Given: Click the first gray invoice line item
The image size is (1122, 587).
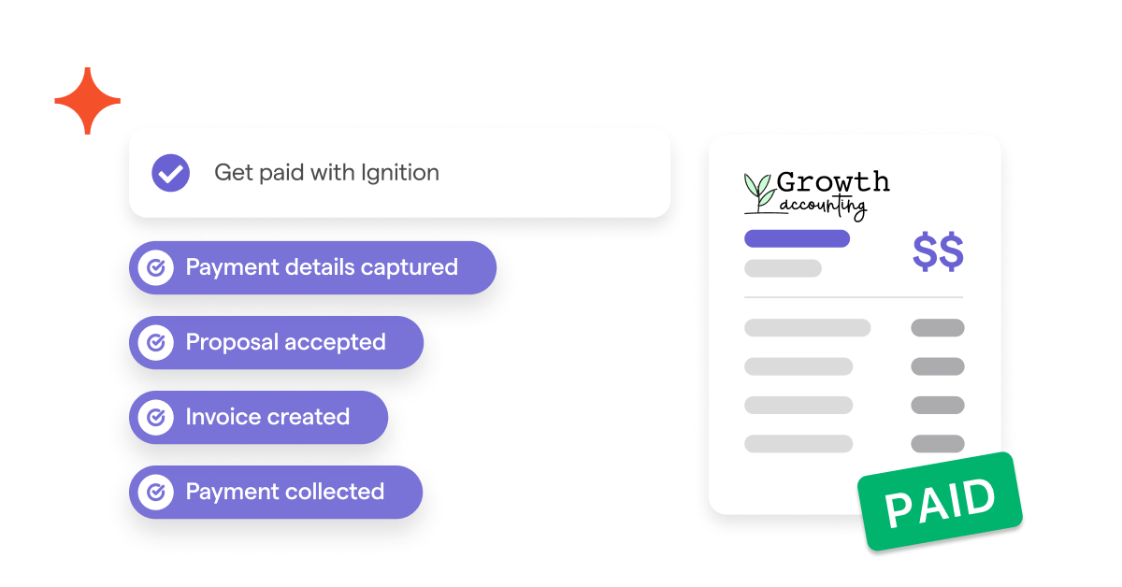Looking at the screenshot, I should pyautogui.click(x=807, y=328).
